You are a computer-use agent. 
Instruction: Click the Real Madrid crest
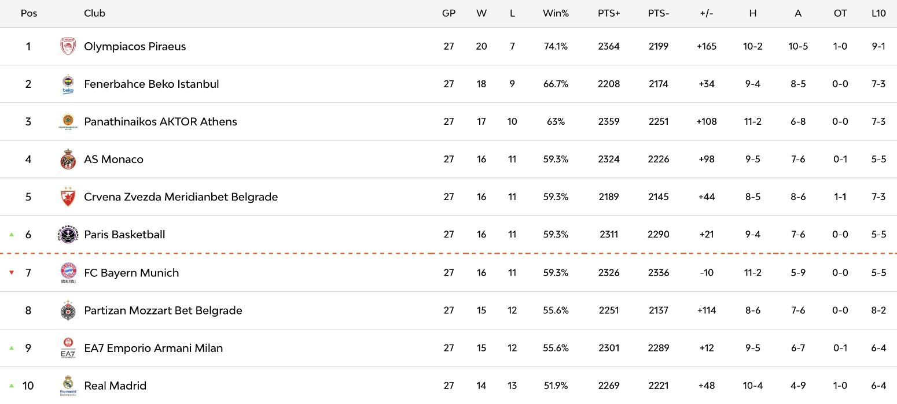click(68, 386)
